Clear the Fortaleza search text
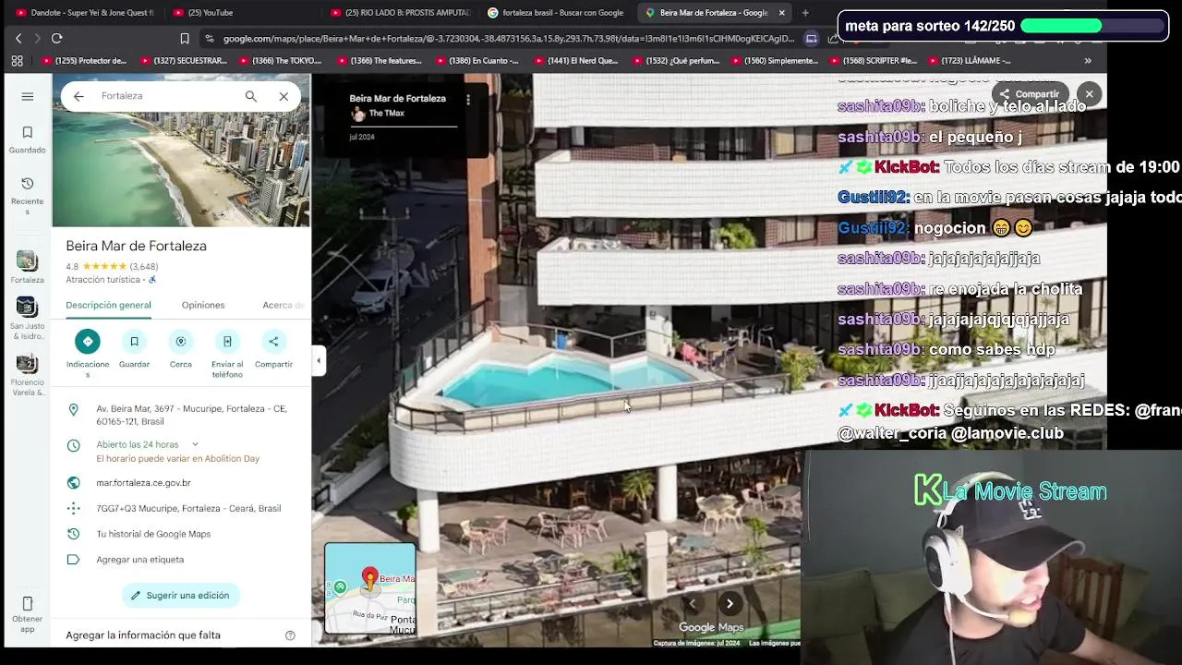1182x665 pixels. click(x=283, y=96)
